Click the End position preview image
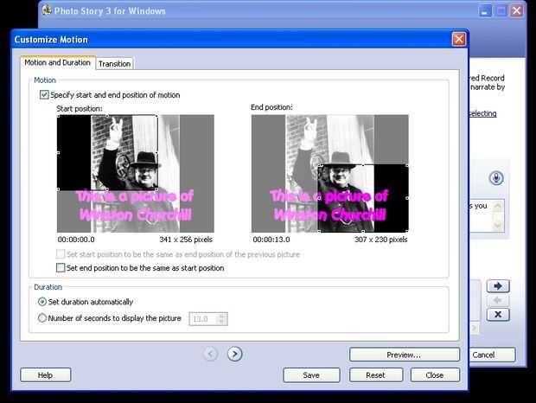Viewport: 536px width, 403px height. [330, 173]
